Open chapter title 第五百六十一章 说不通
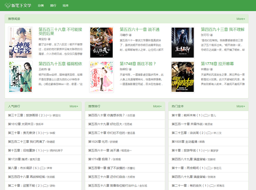Screen dimensions: 256x190 (x=139, y=29)
